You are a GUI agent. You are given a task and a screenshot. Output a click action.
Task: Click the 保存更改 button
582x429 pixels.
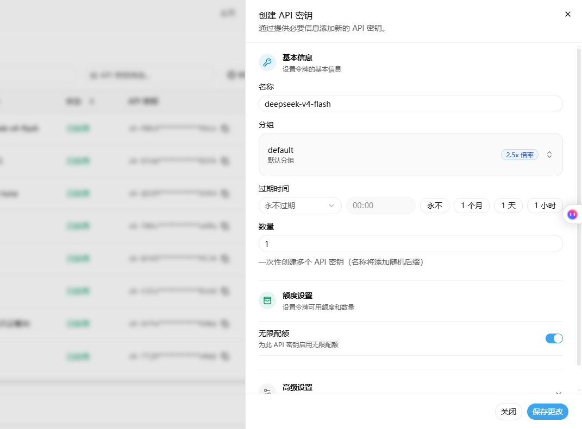point(547,412)
